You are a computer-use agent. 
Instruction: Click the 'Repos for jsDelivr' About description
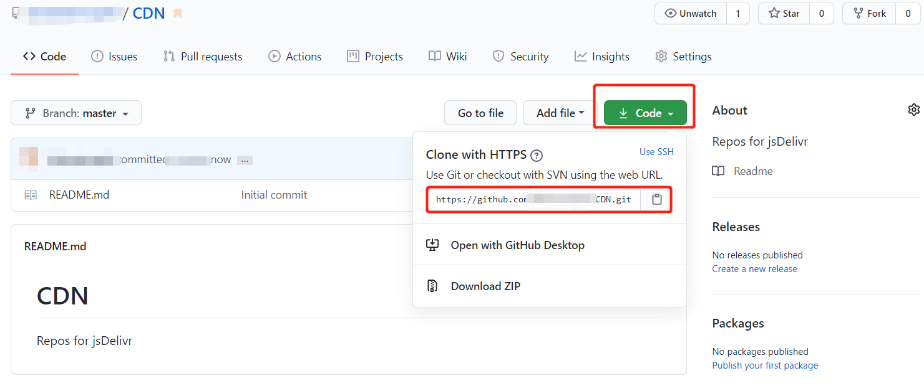pos(760,141)
